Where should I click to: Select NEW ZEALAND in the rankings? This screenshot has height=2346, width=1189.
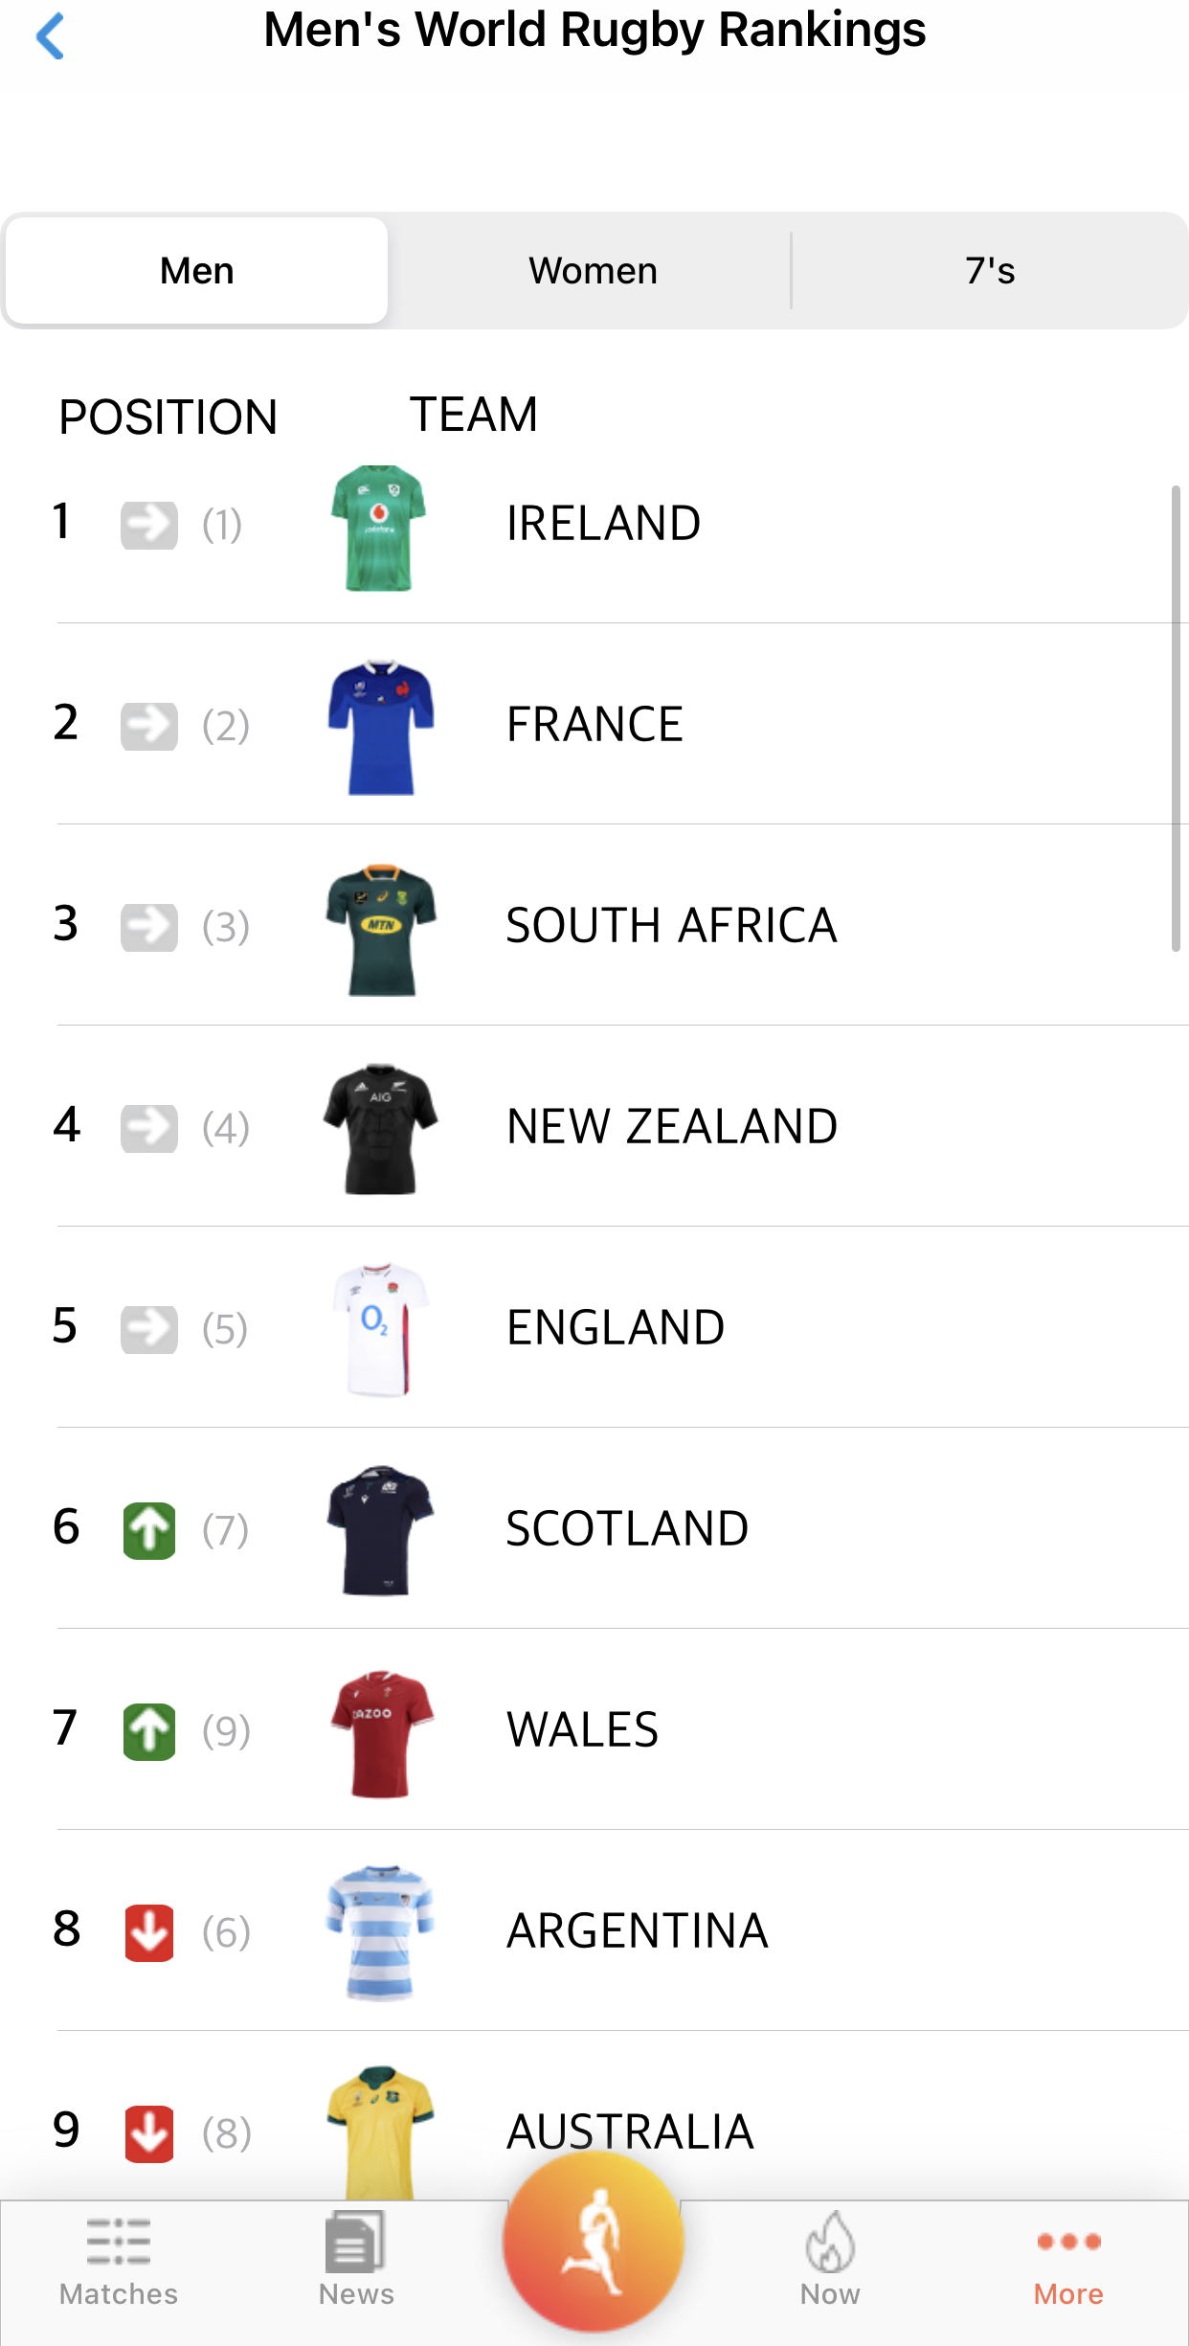[x=672, y=1127]
